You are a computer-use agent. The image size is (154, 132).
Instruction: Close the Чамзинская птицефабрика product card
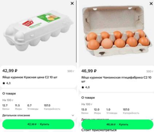(151, 4)
